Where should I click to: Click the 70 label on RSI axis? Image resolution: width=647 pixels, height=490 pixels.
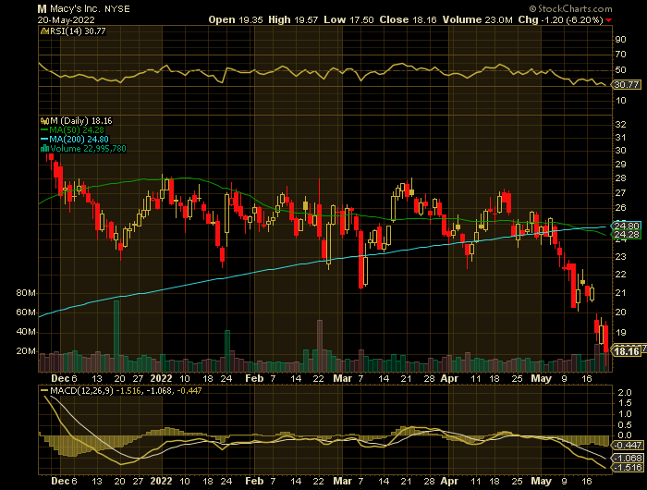click(x=620, y=55)
